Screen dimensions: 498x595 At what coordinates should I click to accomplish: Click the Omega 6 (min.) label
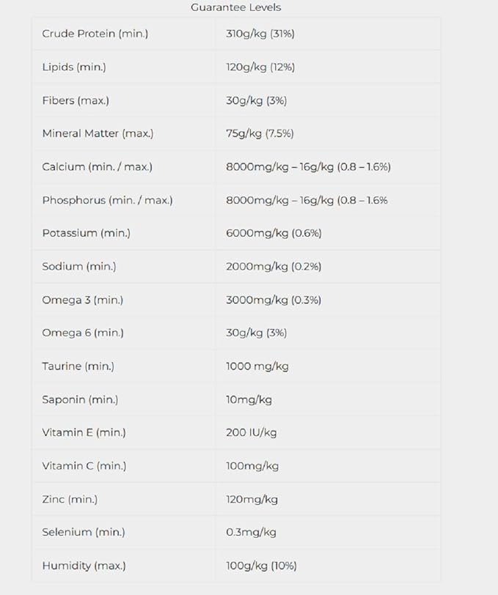click(x=83, y=333)
